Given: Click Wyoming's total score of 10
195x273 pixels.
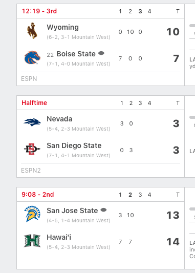Looking at the screenshot, I should pos(173,32).
